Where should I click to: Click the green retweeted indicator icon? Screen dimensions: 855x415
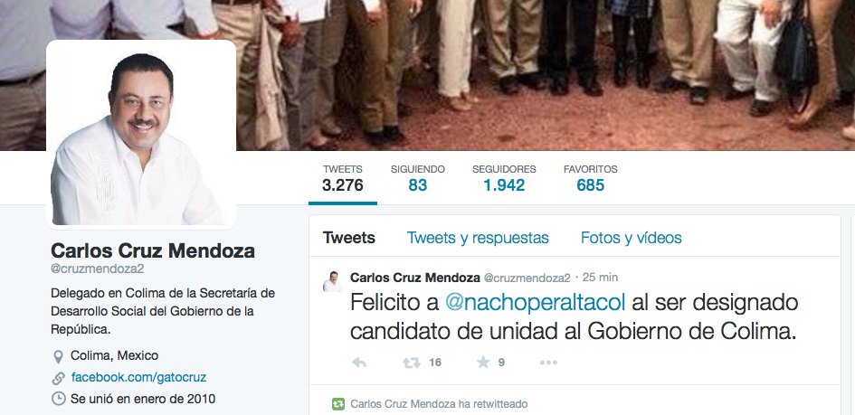(338, 404)
